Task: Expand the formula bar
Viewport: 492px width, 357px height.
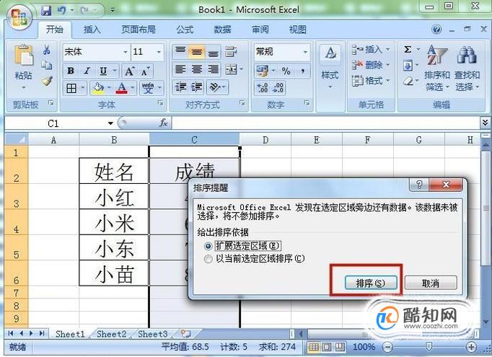Action: pos(486,123)
